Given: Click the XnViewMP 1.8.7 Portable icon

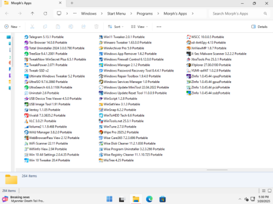Looking at the screenshot, I should pyautogui.click(x=188, y=48).
